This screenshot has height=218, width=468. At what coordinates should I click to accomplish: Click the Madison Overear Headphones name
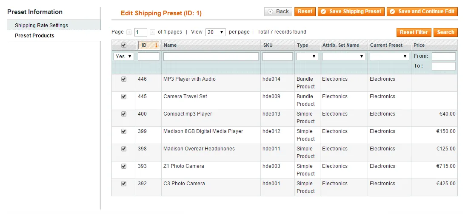[199, 149]
